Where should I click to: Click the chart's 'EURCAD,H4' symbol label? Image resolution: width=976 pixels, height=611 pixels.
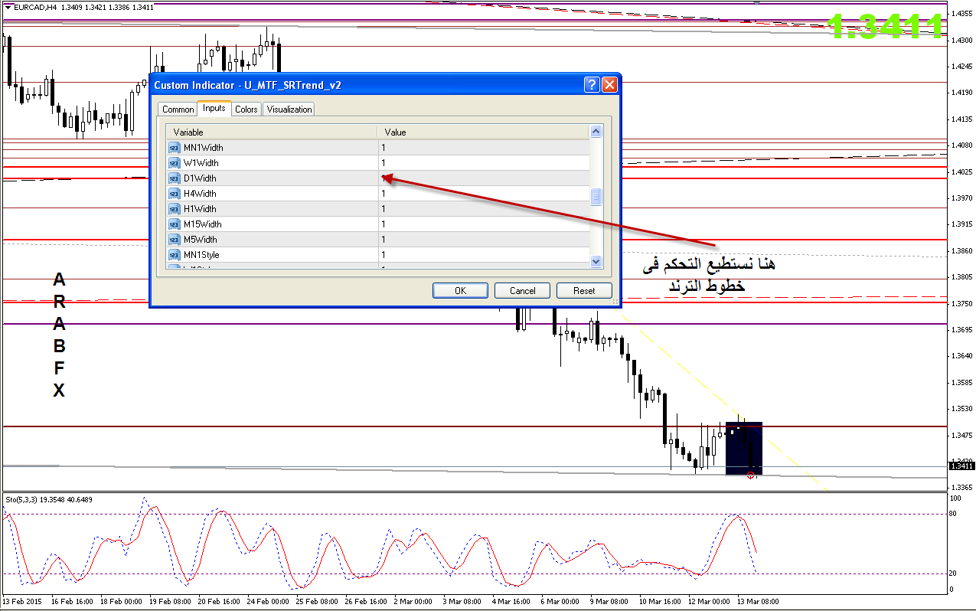pos(35,8)
